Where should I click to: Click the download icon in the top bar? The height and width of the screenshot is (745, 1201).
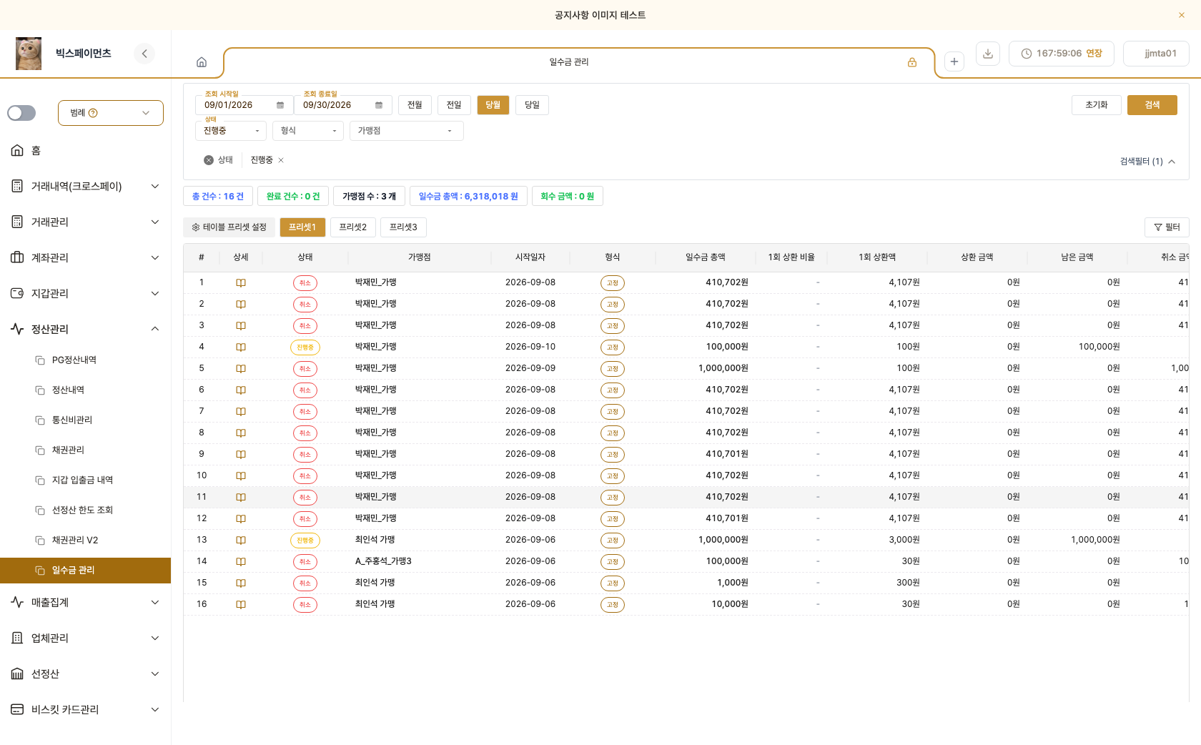pyautogui.click(x=987, y=54)
